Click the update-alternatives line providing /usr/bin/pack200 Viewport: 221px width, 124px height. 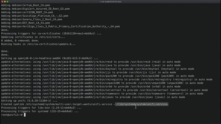(x=98, y=76)
